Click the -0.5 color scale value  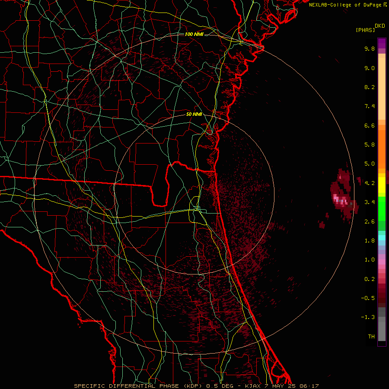(x=368, y=298)
